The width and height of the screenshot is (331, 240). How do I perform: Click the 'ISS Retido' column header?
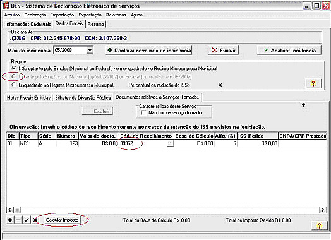coord(257,136)
